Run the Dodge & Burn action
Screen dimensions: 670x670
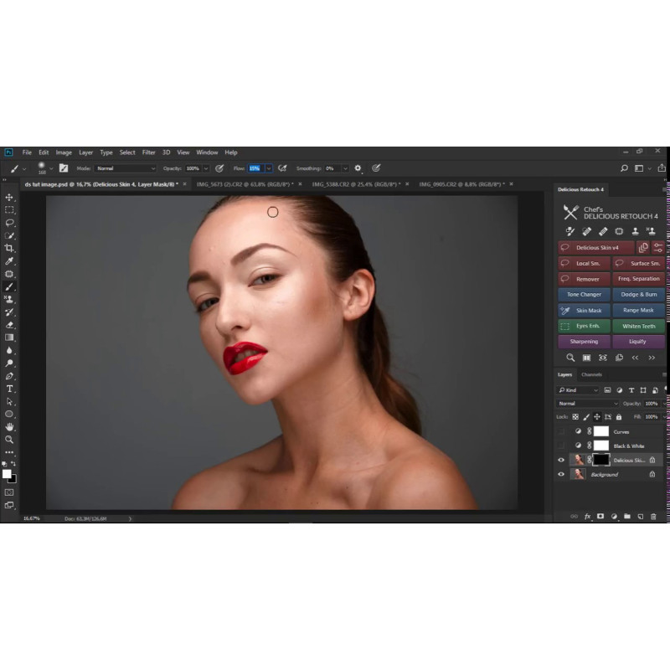point(638,294)
